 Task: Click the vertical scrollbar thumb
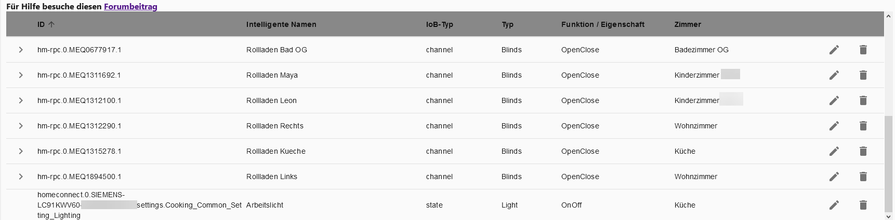[889, 163]
